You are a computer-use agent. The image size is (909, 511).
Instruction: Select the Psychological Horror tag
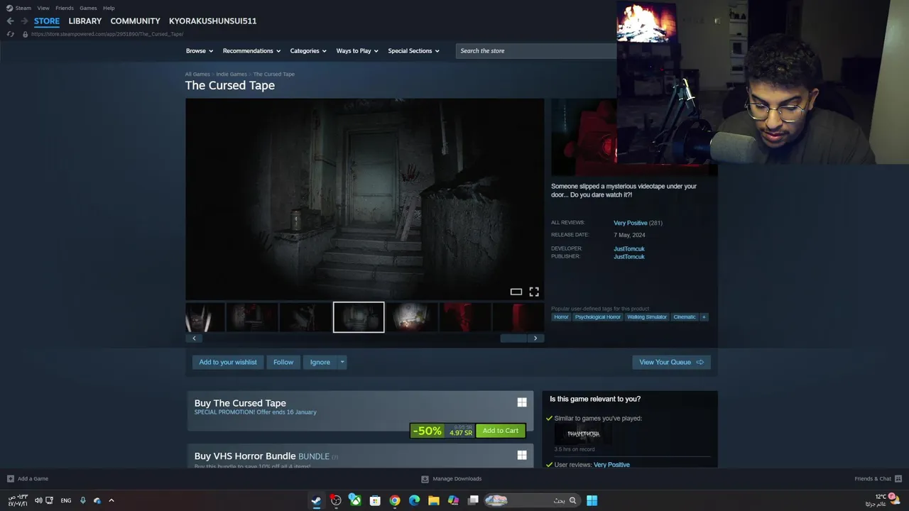597,317
